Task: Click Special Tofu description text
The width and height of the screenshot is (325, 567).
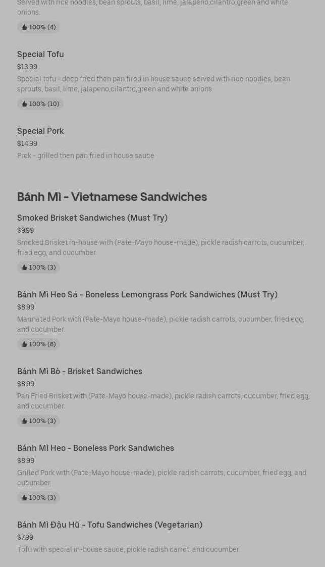Action: (x=153, y=84)
